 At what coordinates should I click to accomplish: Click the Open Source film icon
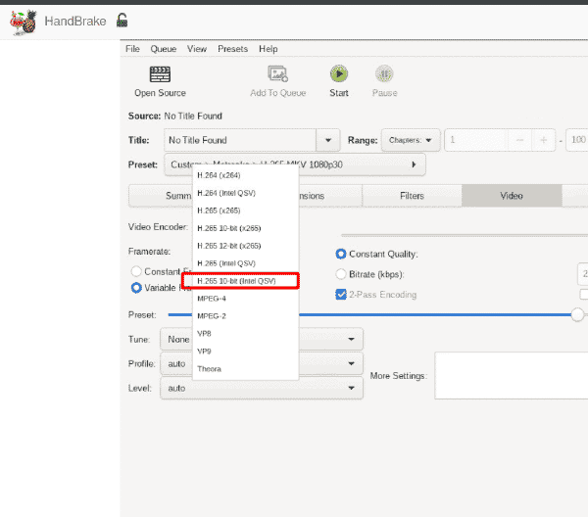point(160,74)
